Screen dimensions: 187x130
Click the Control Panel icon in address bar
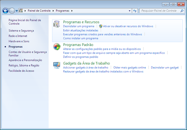pyautogui.click(x=21, y=11)
